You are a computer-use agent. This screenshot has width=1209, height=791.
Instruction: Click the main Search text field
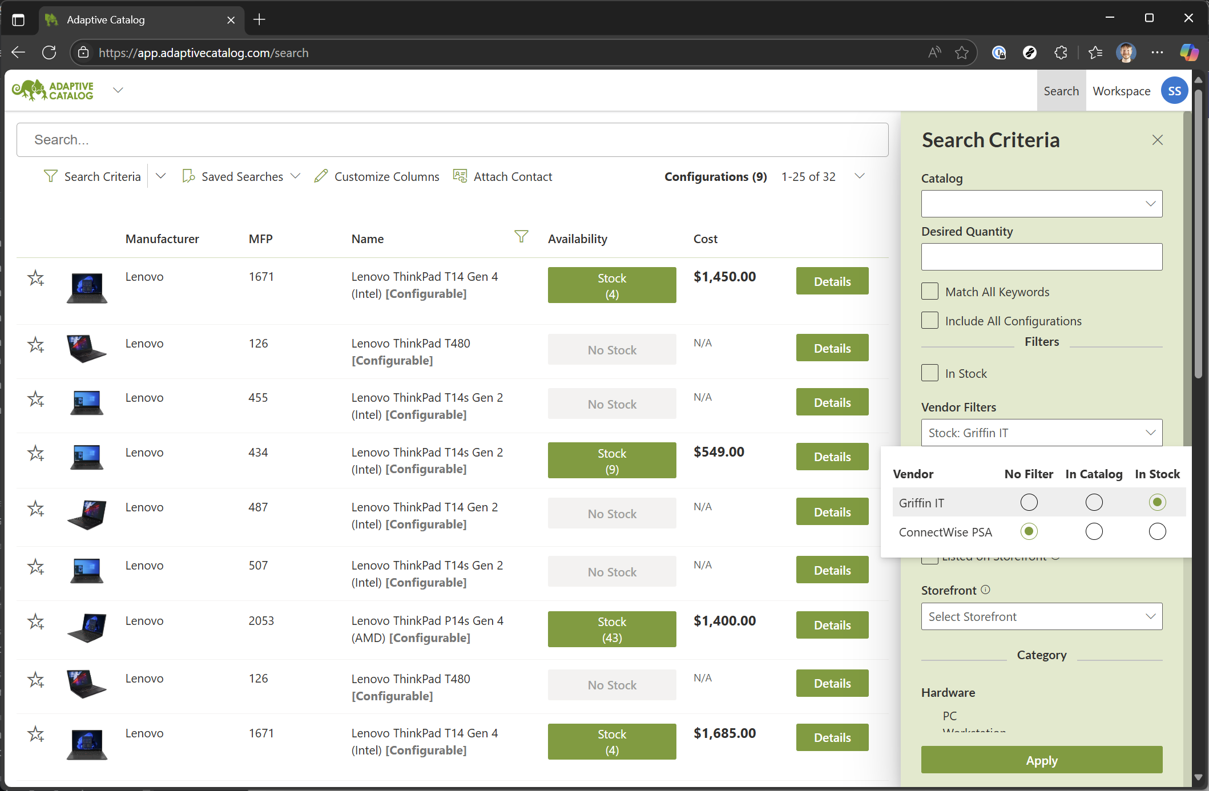click(x=452, y=140)
